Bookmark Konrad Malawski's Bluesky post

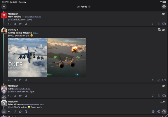[26, 80]
